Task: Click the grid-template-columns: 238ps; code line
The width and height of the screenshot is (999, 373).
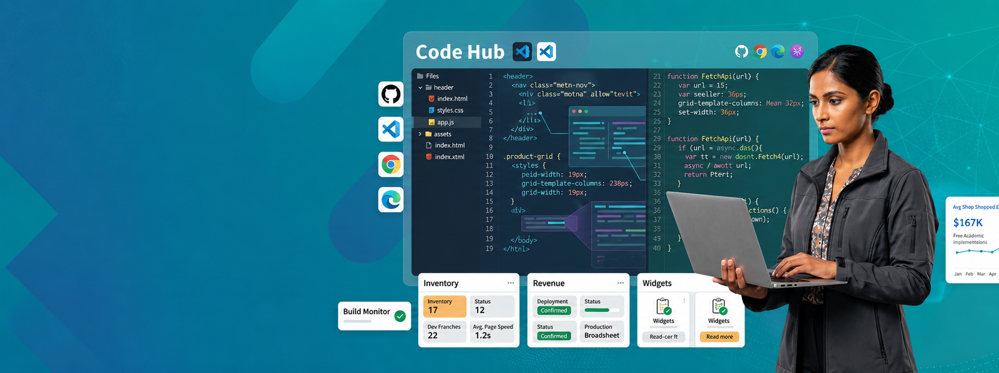Action: [576, 183]
